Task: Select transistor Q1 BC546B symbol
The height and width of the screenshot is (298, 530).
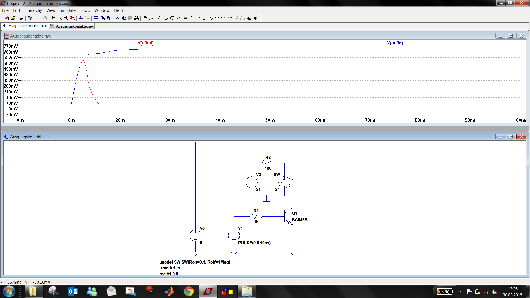Action: (289, 217)
